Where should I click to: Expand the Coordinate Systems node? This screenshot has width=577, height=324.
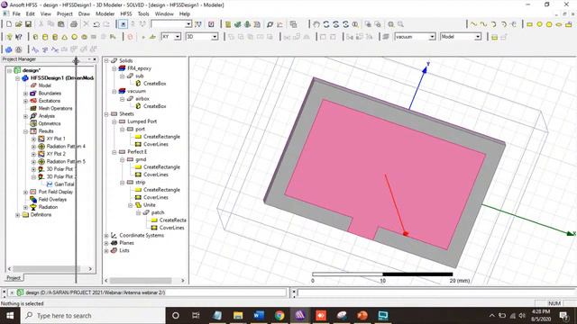point(106,236)
